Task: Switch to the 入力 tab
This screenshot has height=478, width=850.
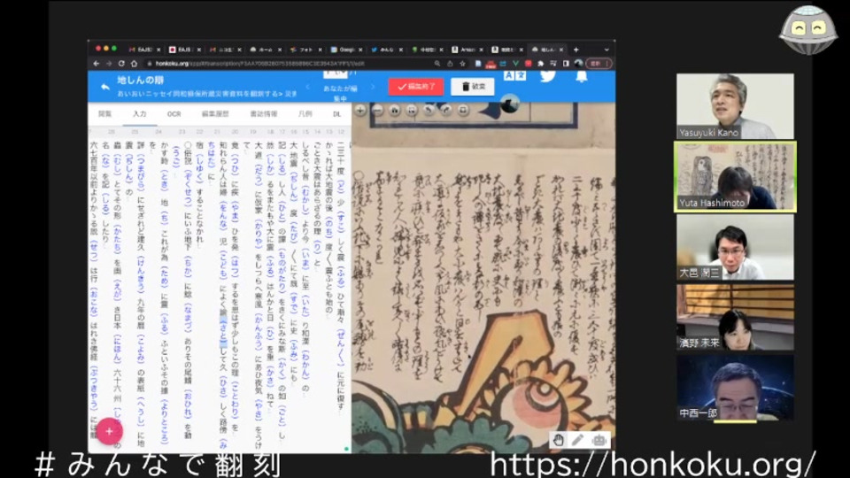Action: pos(139,114)
